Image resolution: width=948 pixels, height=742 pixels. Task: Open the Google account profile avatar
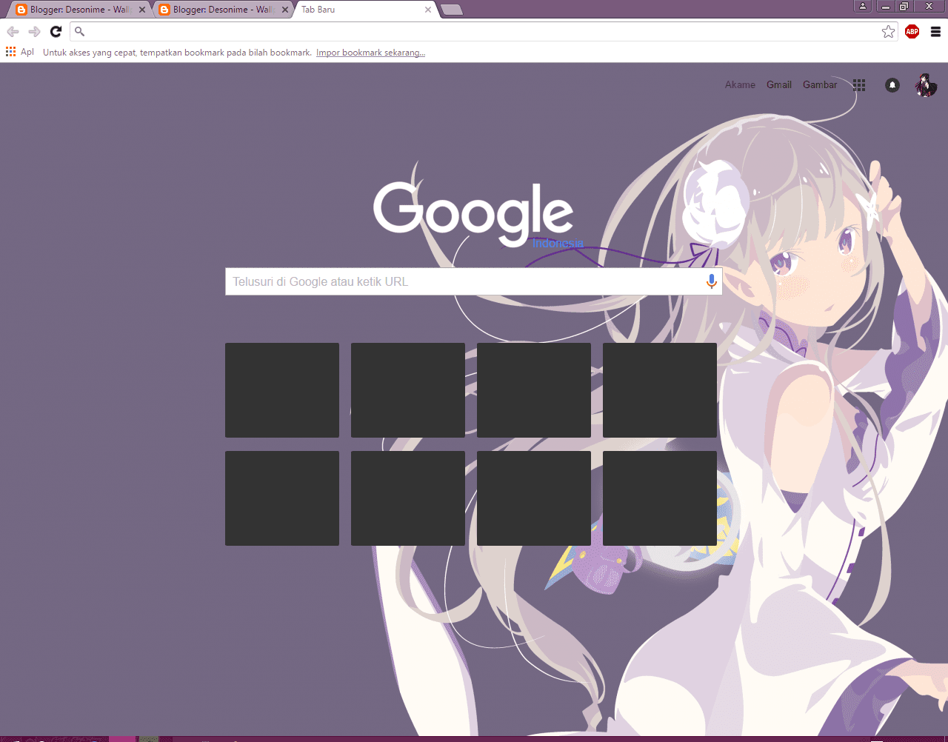click(925, 85)
